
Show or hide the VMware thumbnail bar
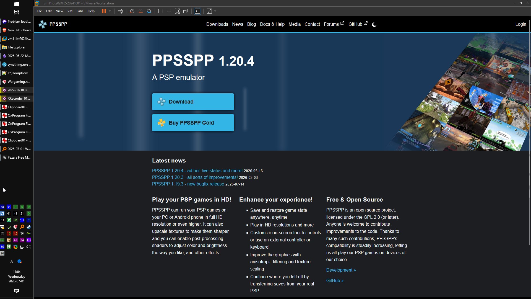point(169,11)
